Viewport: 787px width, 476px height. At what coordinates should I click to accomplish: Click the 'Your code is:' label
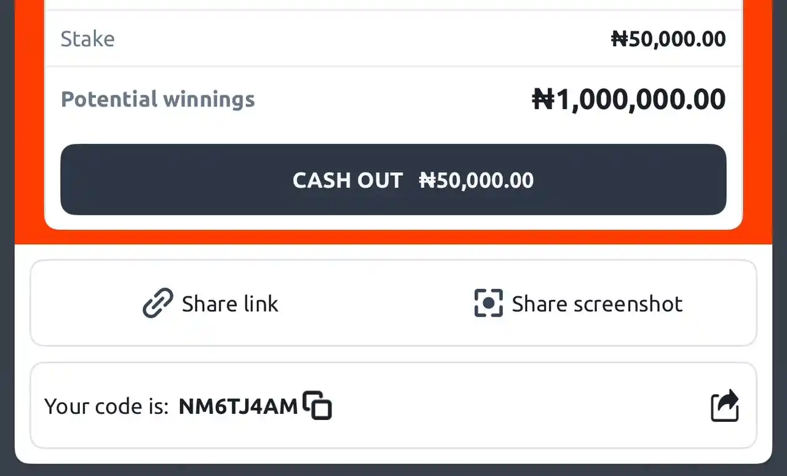(x=106, y=407)
